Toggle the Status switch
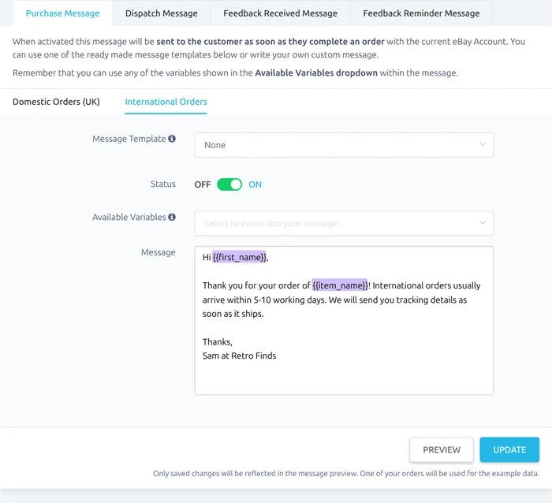This screenshot has width=552, height=503. (229, 184)
